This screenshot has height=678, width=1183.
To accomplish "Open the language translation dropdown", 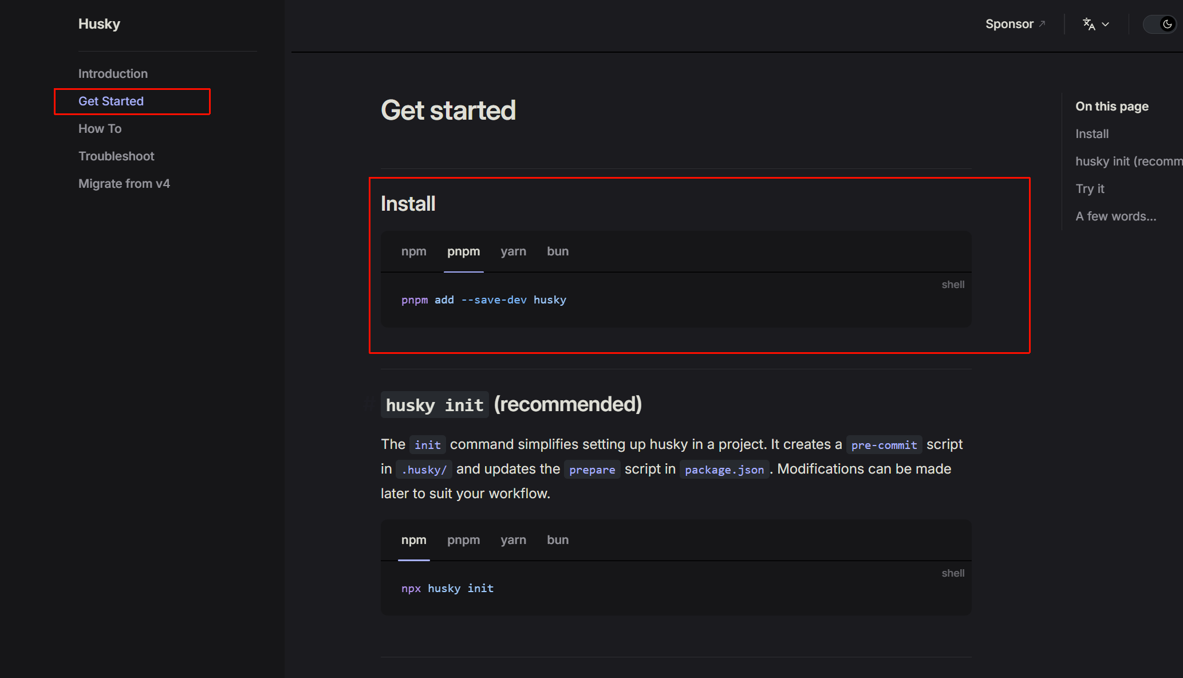I will [1105, 24].
